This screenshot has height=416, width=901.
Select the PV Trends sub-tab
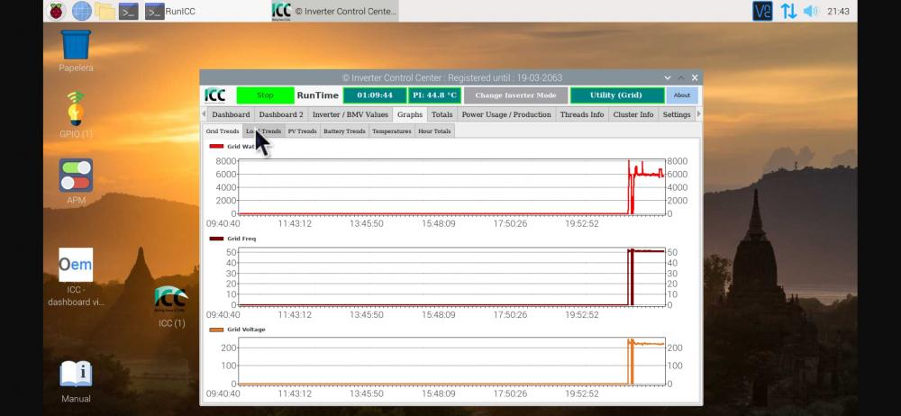coord(302,131)
